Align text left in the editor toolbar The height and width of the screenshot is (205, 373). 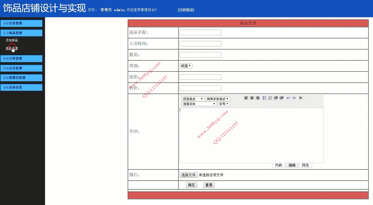tap(246, 98)
